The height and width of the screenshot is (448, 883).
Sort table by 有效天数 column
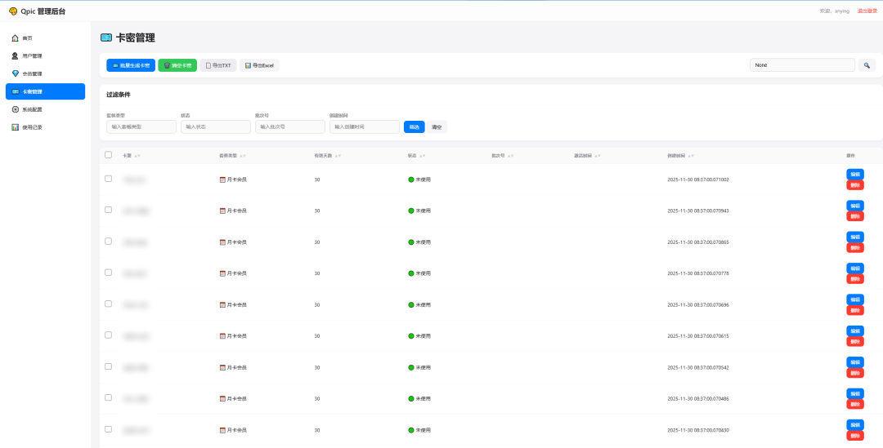click(x=337, y=156)
